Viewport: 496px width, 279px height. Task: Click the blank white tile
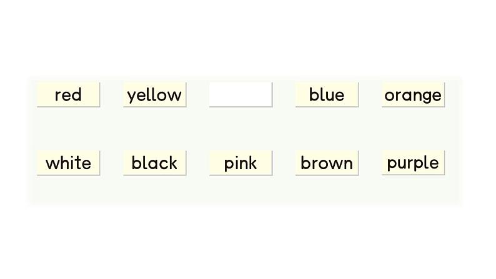point(241,95)
